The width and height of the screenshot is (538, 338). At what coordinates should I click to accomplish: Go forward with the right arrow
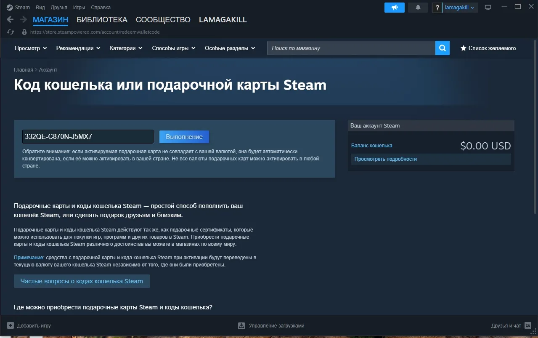click(24, 20)
